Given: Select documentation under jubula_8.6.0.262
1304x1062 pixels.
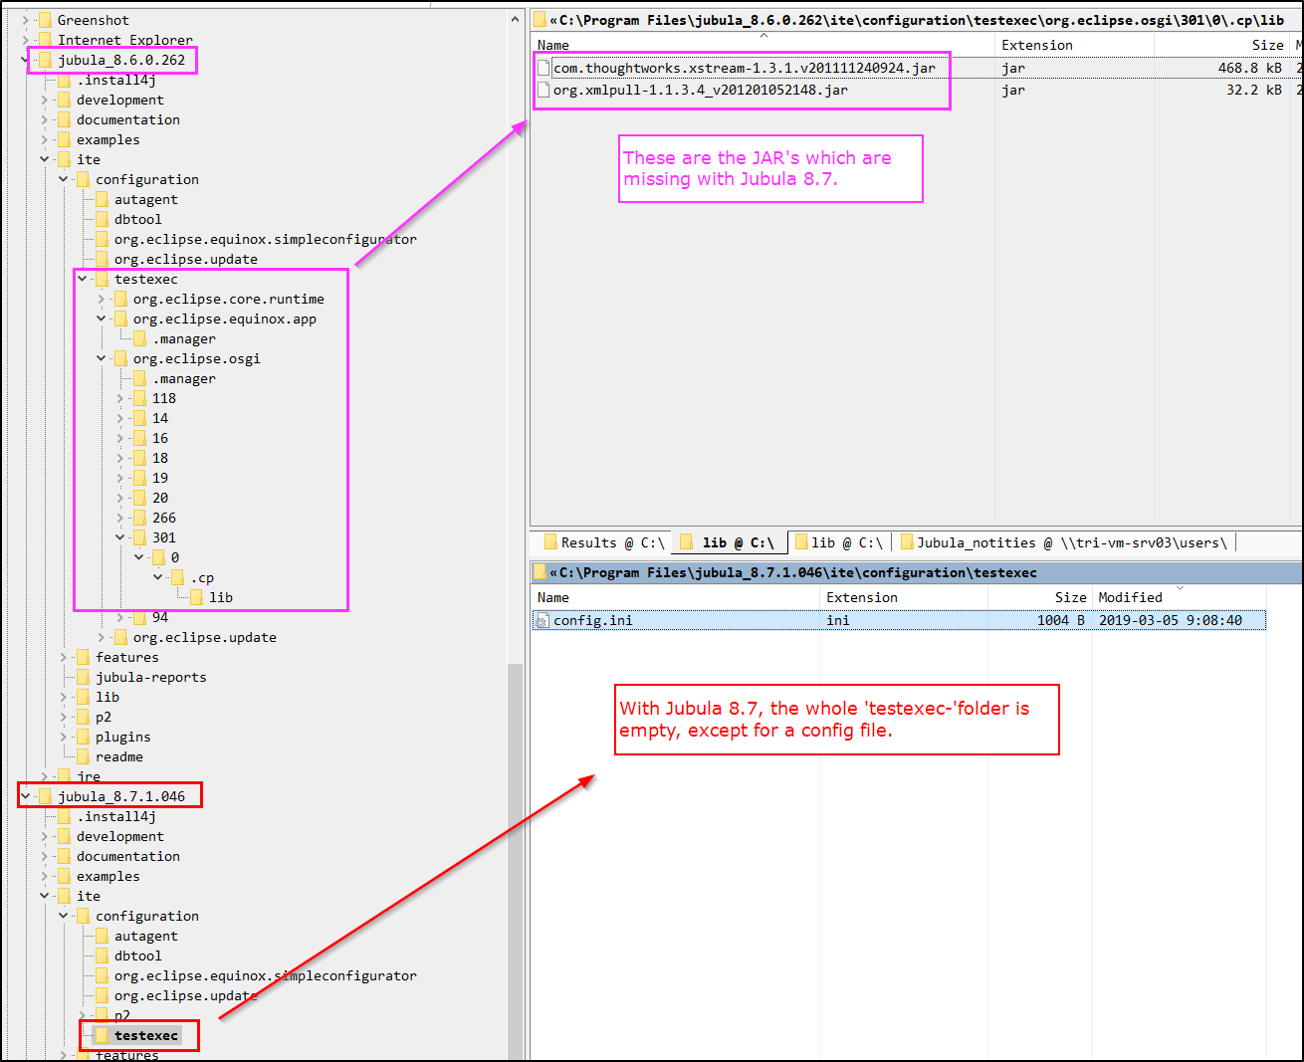Looking at the screenshot, I should click(128, 119).
